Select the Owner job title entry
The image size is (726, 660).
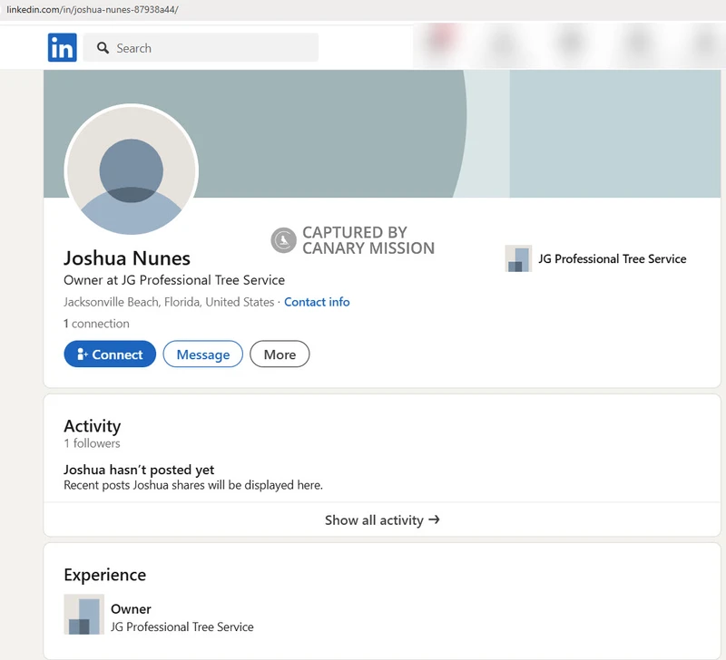[131, 608]
